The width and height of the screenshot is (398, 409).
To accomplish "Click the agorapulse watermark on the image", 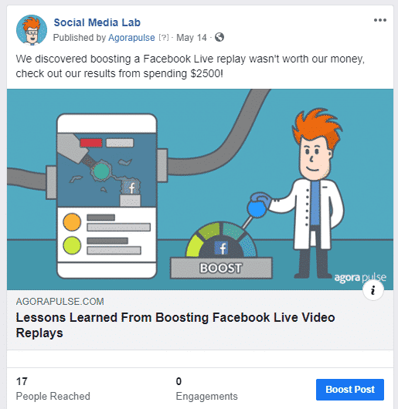I will point(360,278).
